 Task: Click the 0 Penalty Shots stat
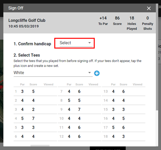(x=147, y=23)
